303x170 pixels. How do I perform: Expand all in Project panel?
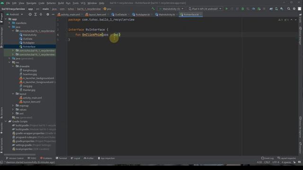pos(36,15)
